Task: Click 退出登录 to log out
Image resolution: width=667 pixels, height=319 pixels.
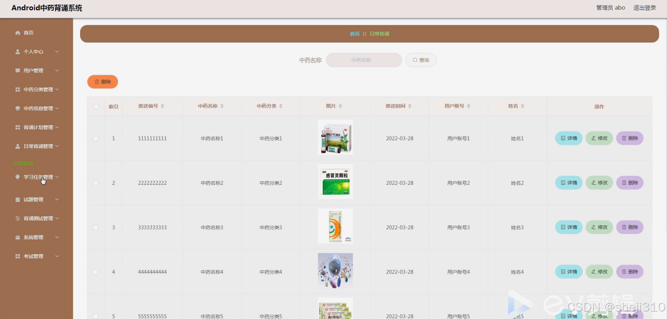Action: (645, 8)
